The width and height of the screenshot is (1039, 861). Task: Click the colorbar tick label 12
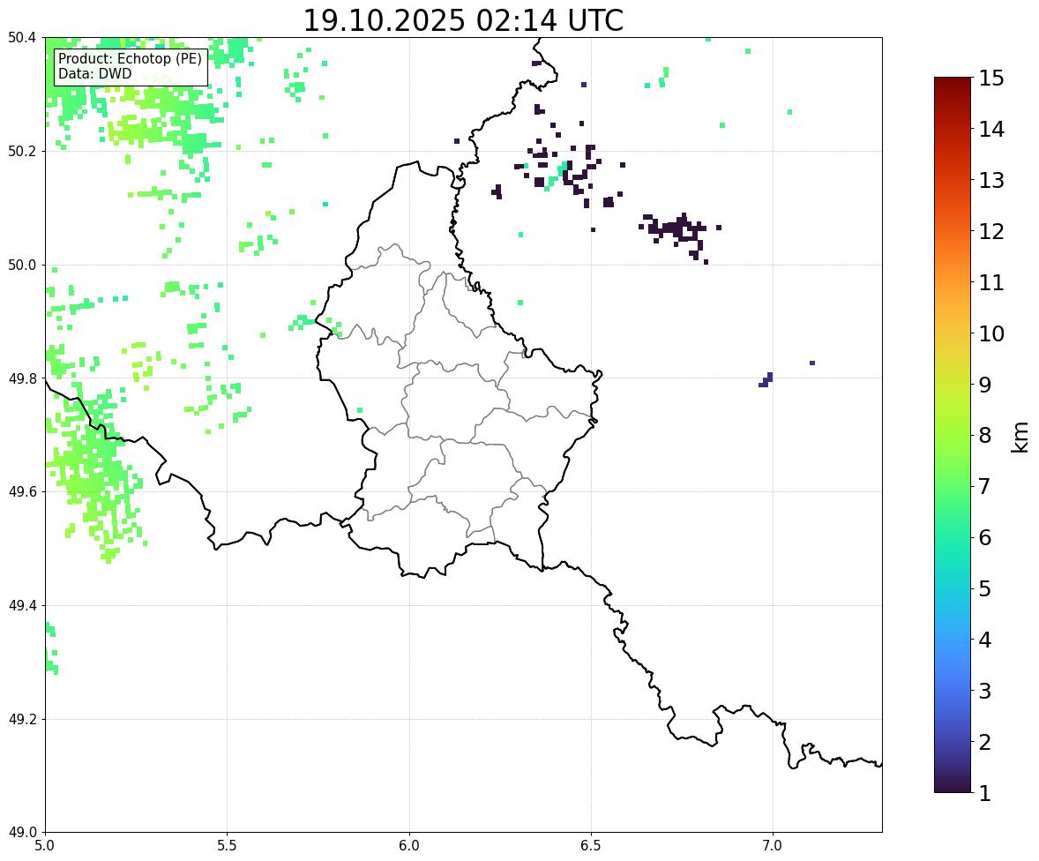click(991, 231)
